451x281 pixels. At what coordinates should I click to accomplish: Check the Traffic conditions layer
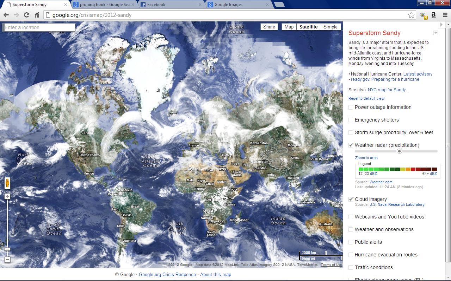tap(351, 267)
